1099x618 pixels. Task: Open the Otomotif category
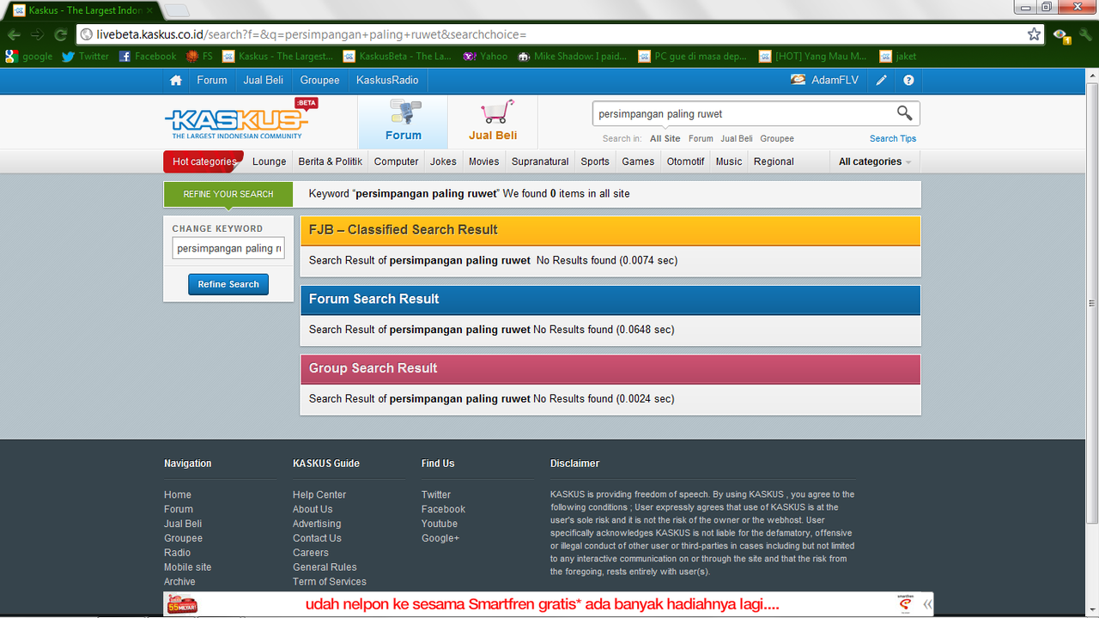click(685, 161)
